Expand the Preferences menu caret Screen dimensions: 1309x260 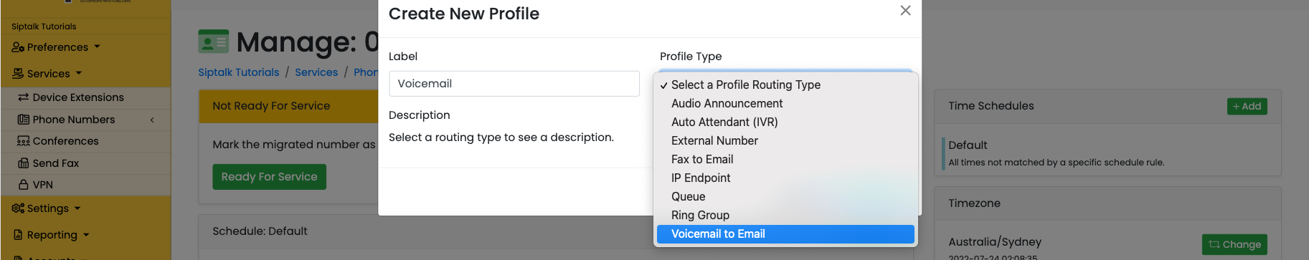pyautogui.click(x=97, y=47)
